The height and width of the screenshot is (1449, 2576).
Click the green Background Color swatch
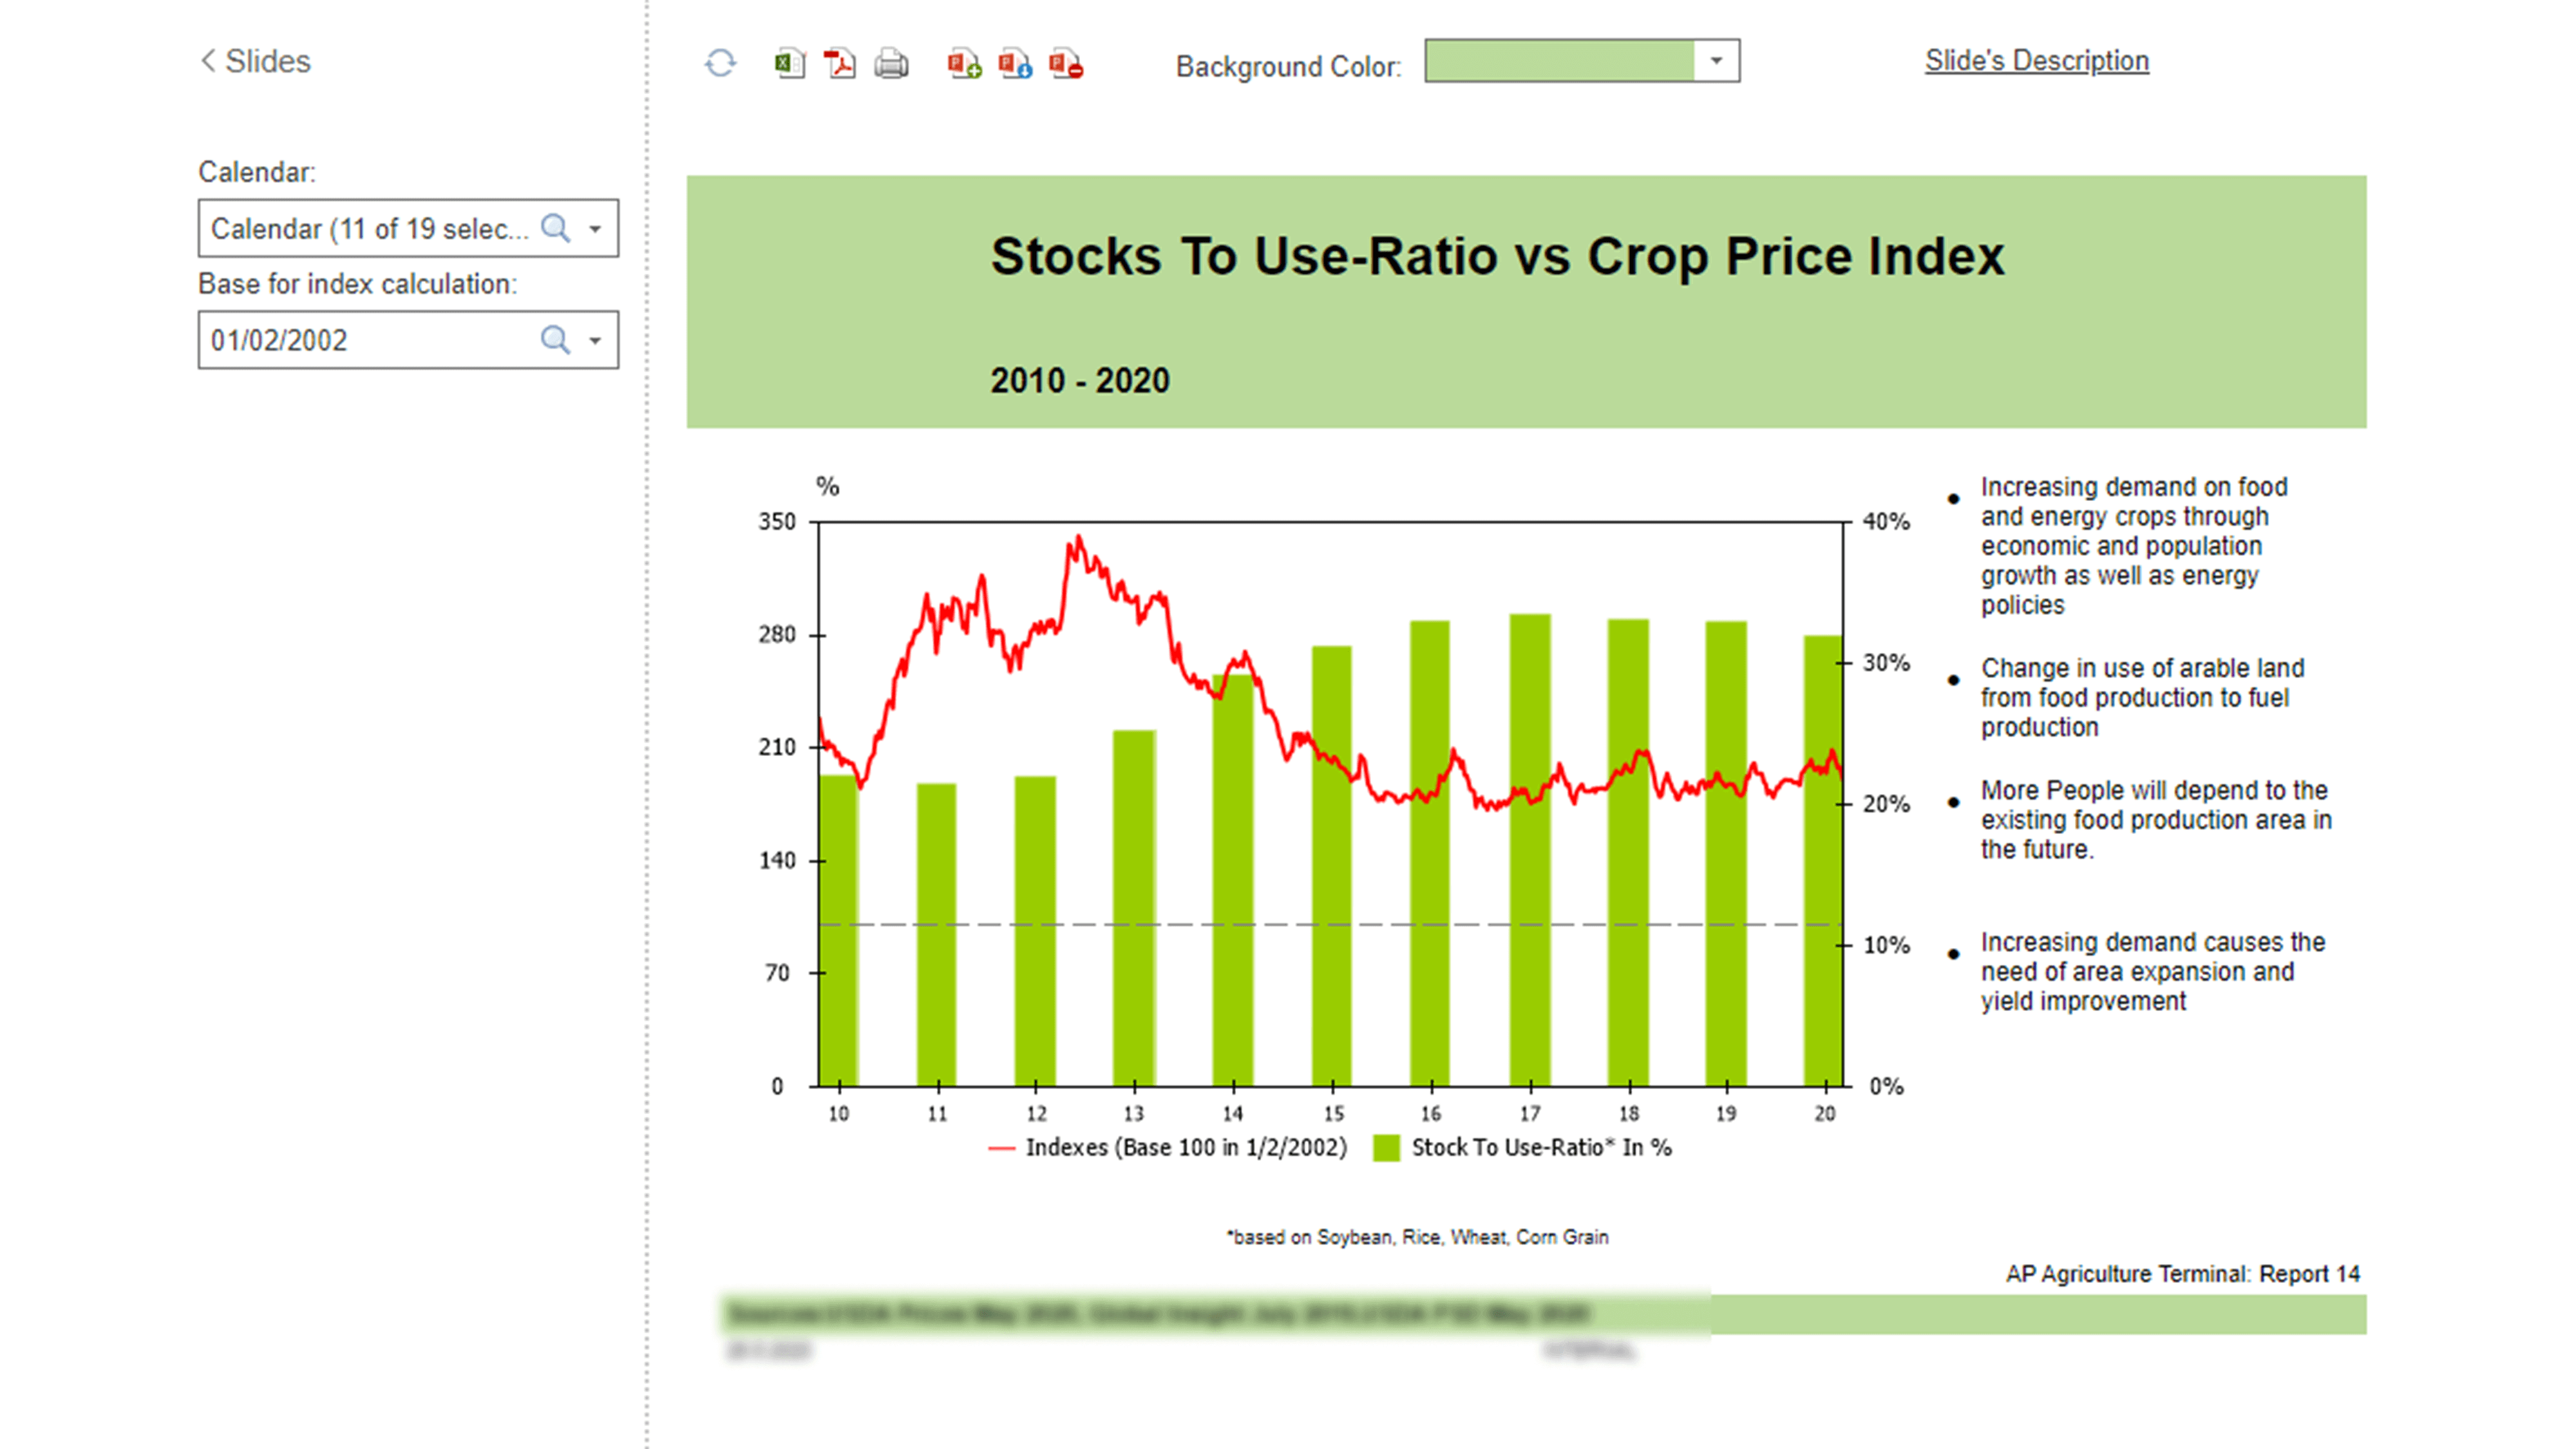[x=1559, y=61]
